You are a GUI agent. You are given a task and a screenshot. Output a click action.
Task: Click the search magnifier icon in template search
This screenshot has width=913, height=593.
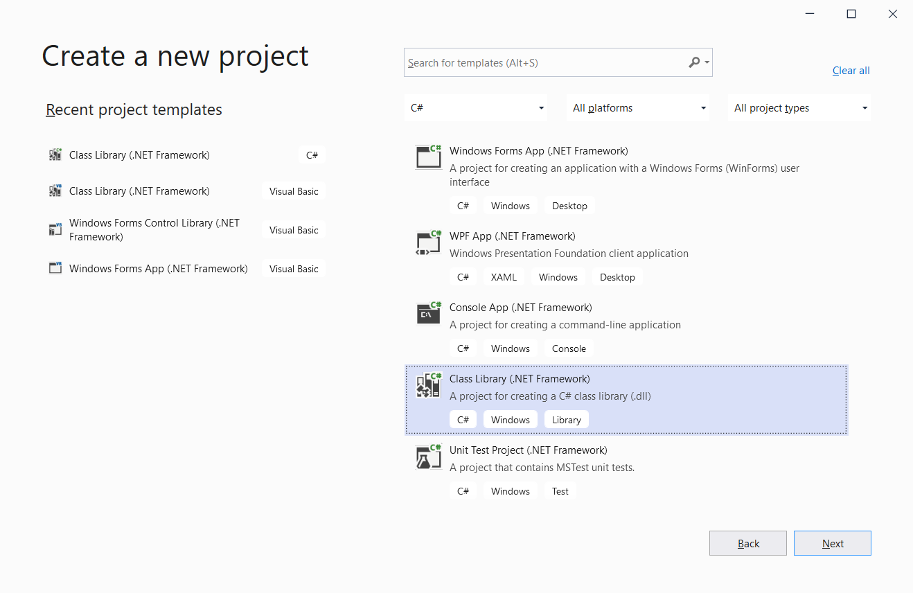tap(694, 62)
